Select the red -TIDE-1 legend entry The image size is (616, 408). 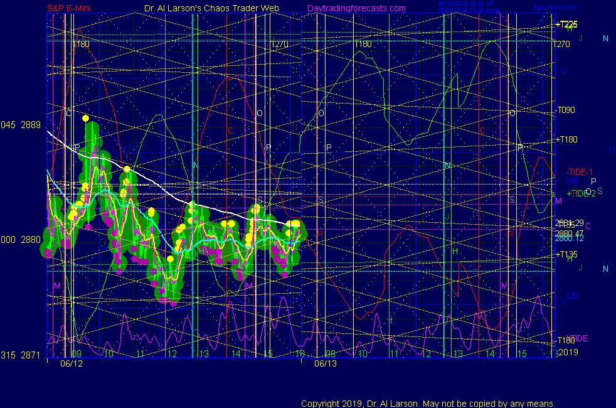point(579,172)
